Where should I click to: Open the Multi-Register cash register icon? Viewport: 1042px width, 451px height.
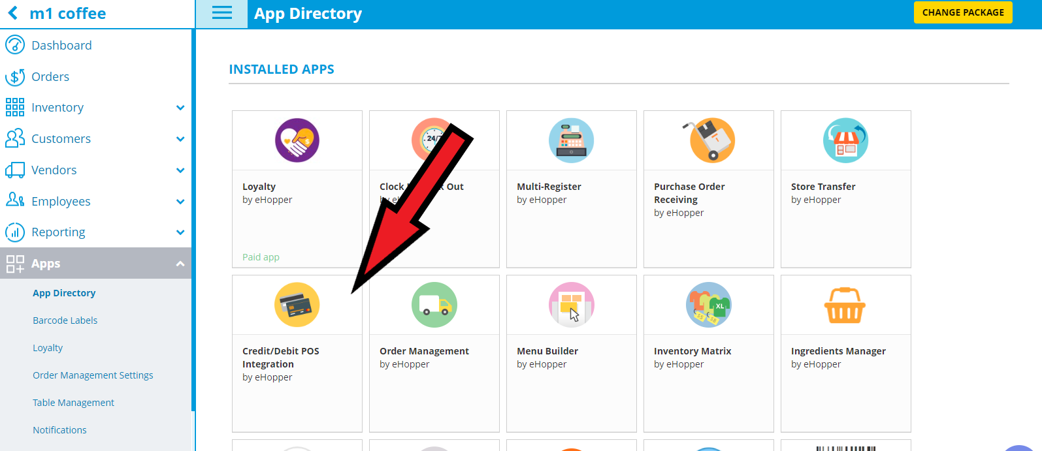[572, 140]
